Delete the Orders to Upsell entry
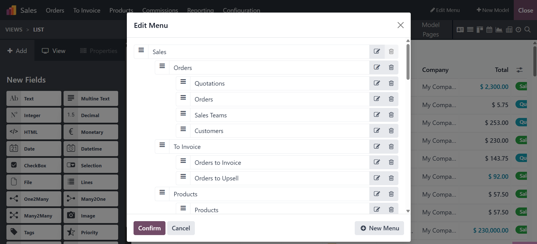 pyautogui.click(x=391, y=178)
